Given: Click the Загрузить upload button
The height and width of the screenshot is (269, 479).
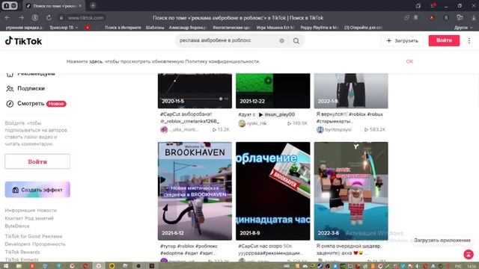Looking at the screenshot, I should [403, 40].
